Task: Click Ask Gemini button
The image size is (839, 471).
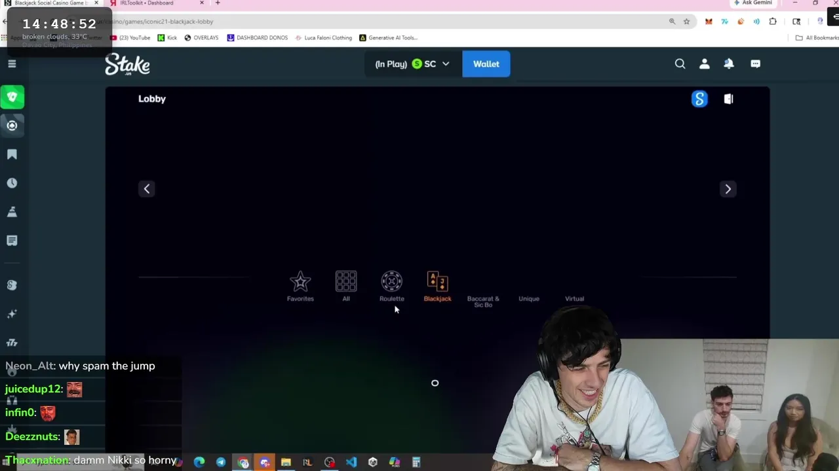Action: click(x=753, y=3)
